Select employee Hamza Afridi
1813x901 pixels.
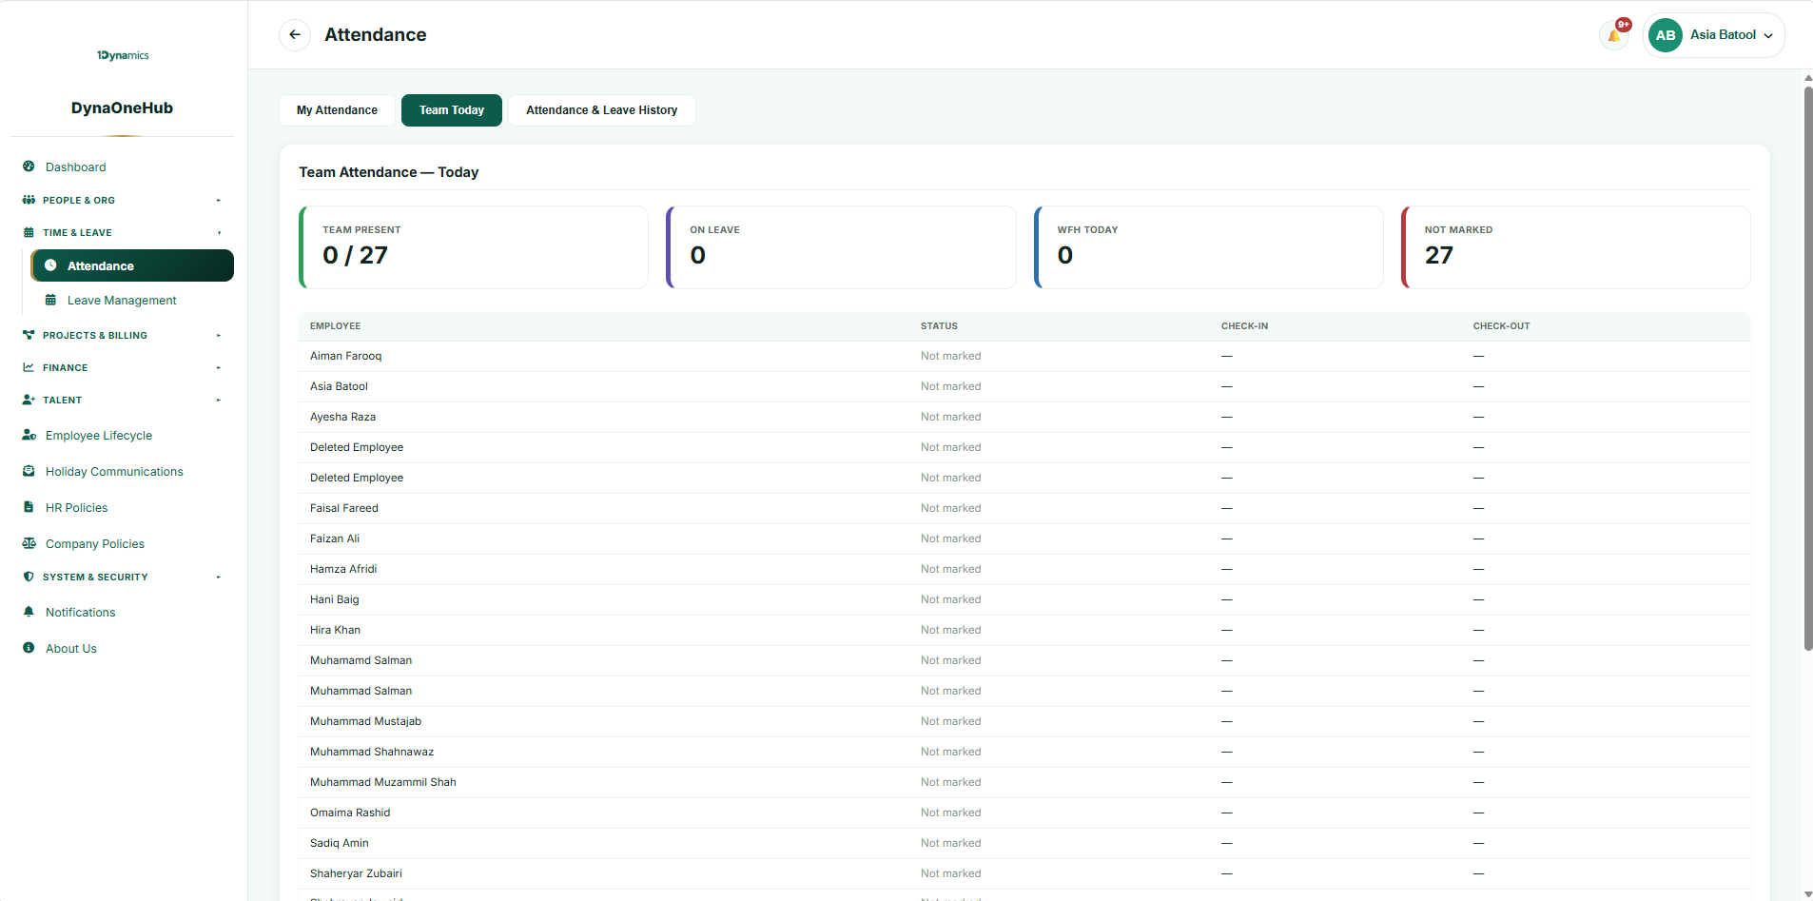click(x=343, y=569)
